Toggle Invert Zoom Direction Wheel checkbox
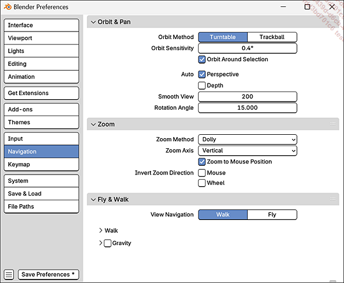Image resolution: width=344 pixels, height=283 pixels. tap(202, 183)
